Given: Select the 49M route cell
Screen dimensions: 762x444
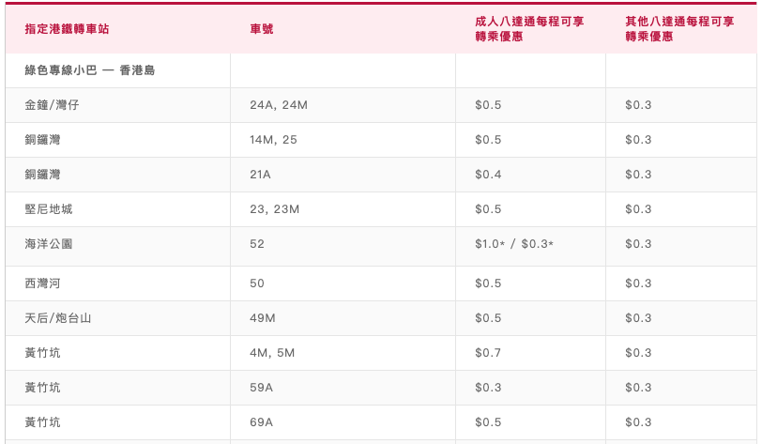Looking at the screenshot, I should [263, 318].
